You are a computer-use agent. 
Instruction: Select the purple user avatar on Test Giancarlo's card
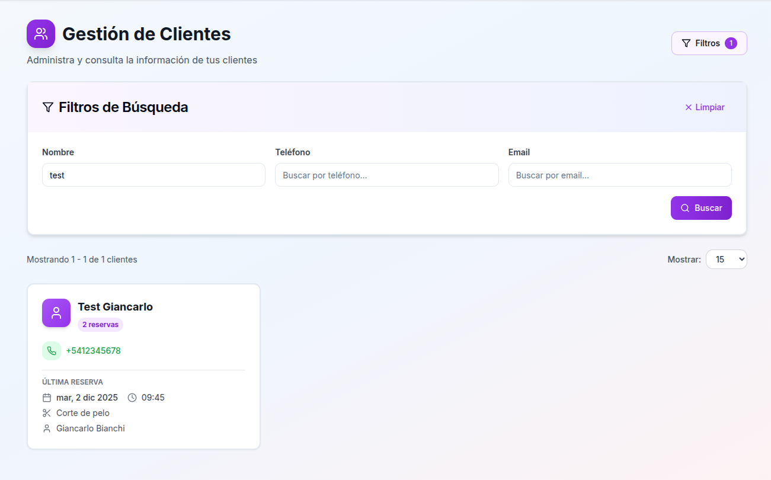(x=56, y=313)
